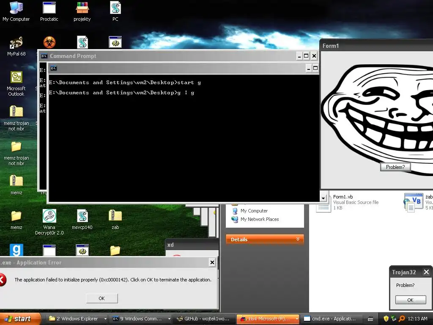The height and width of the screenshot is (325, 433).
Task: Click the trollface image in Form1
Action: coord(377,119)
